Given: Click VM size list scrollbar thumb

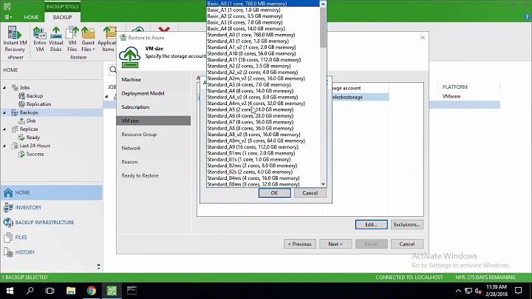Looking at the screenshot, I should point(323,27).
